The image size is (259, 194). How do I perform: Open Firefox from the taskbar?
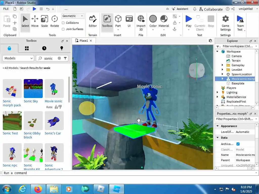click(38, 189)
